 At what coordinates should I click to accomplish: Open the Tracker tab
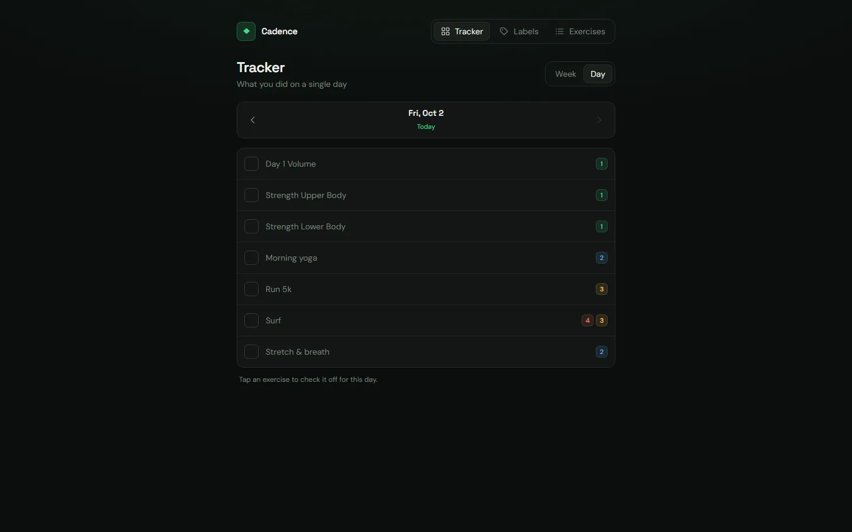462,31
